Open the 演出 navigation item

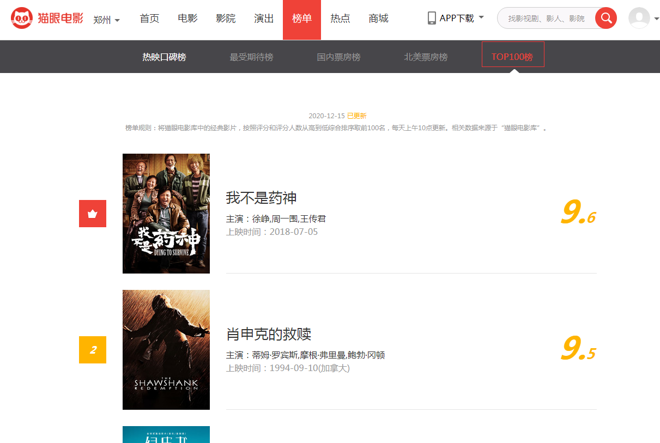[264, 19]
